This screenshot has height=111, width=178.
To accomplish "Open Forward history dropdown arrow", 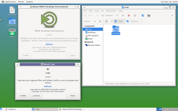I will click(x=117, y=16).
